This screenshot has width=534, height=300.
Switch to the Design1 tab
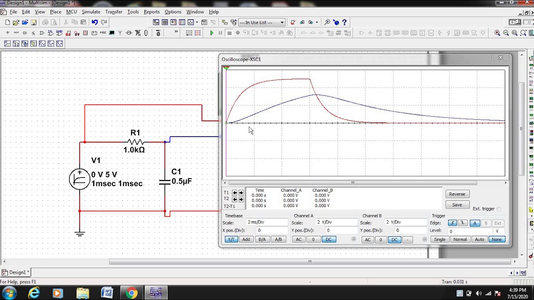click(x=16, y=272)
